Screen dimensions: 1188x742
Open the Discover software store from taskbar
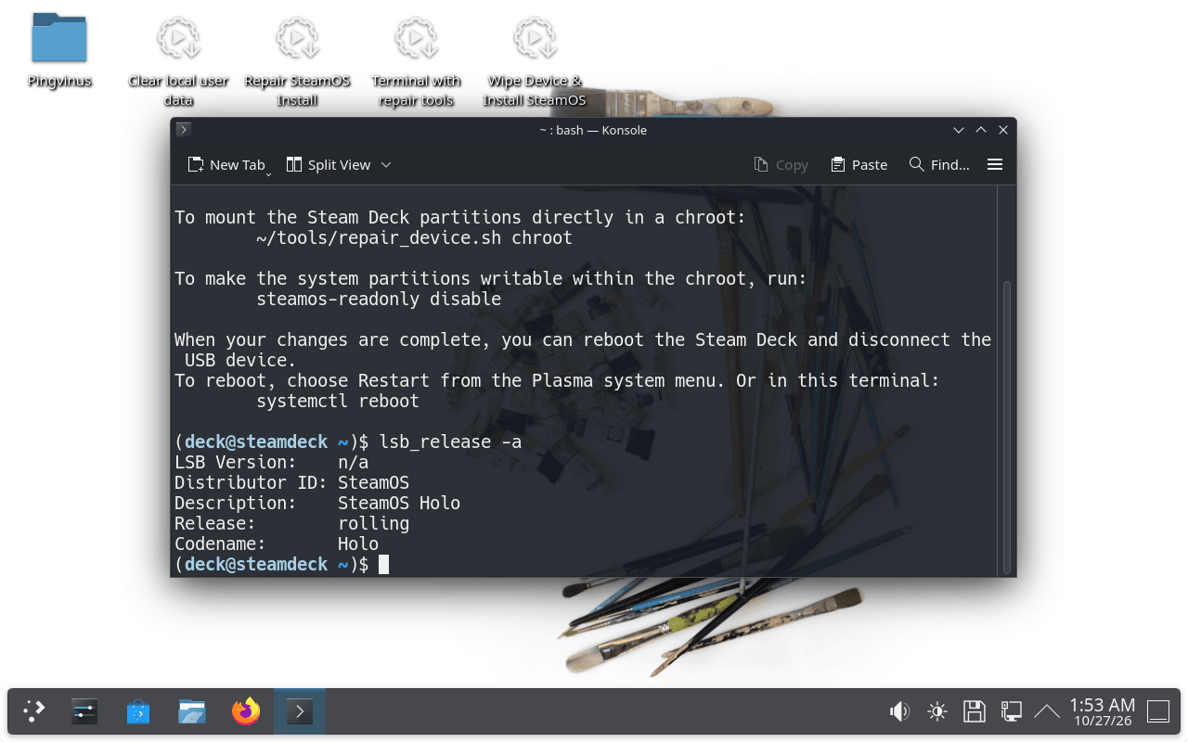coord(138,711)
